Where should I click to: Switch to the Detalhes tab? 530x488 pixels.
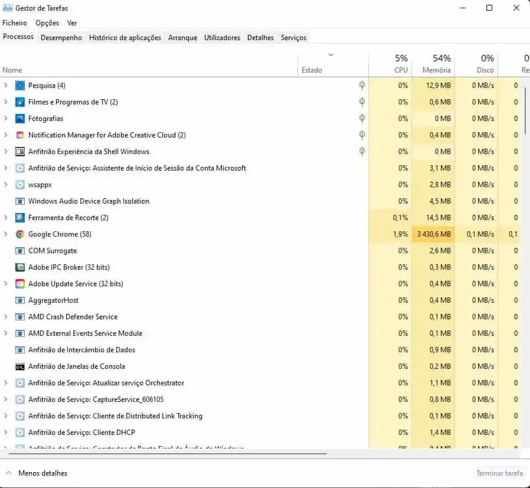click(x=260, y=38)
